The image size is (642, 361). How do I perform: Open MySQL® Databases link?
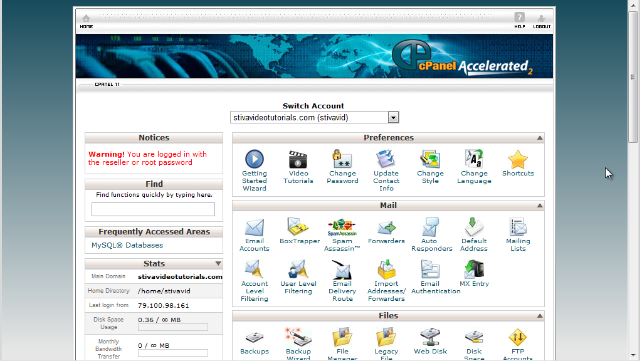(127, 245)
